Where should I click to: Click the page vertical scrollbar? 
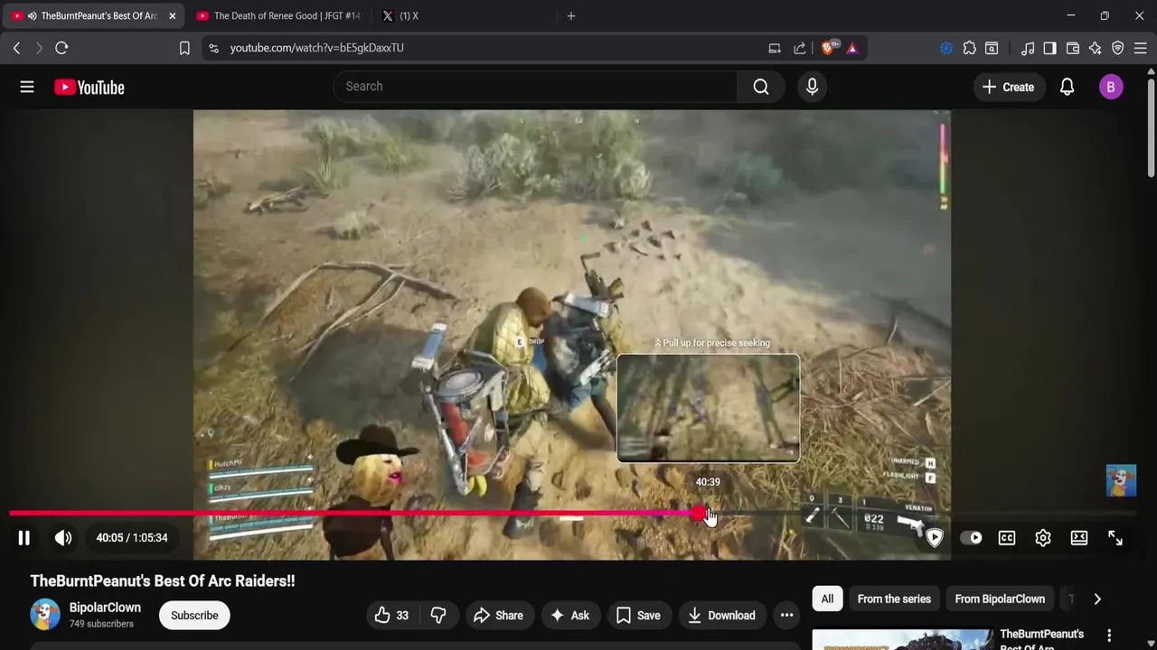1152,126
